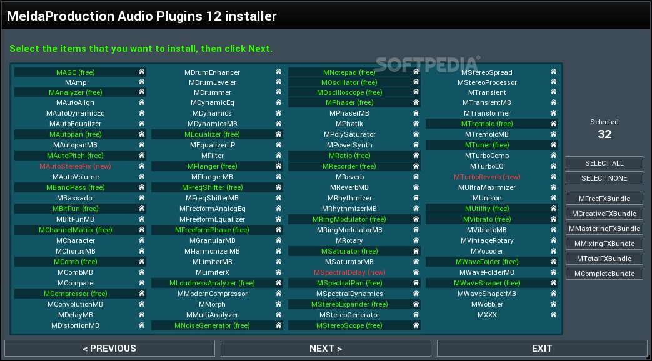Click the home icon beside MSpectralDynamics
652x361 pixels.
point(416,294)
